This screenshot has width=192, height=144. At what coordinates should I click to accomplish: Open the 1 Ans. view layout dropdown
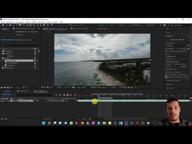[114, 88]
